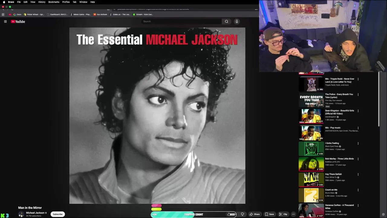Open the Mines Game bookmark
The image size is (387, 218).
click(x=81, y=15)
